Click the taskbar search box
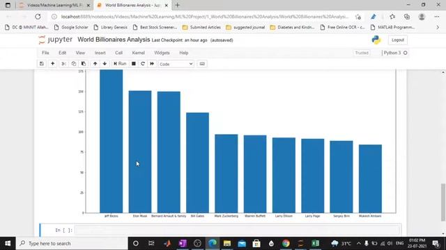 point(72,244)
